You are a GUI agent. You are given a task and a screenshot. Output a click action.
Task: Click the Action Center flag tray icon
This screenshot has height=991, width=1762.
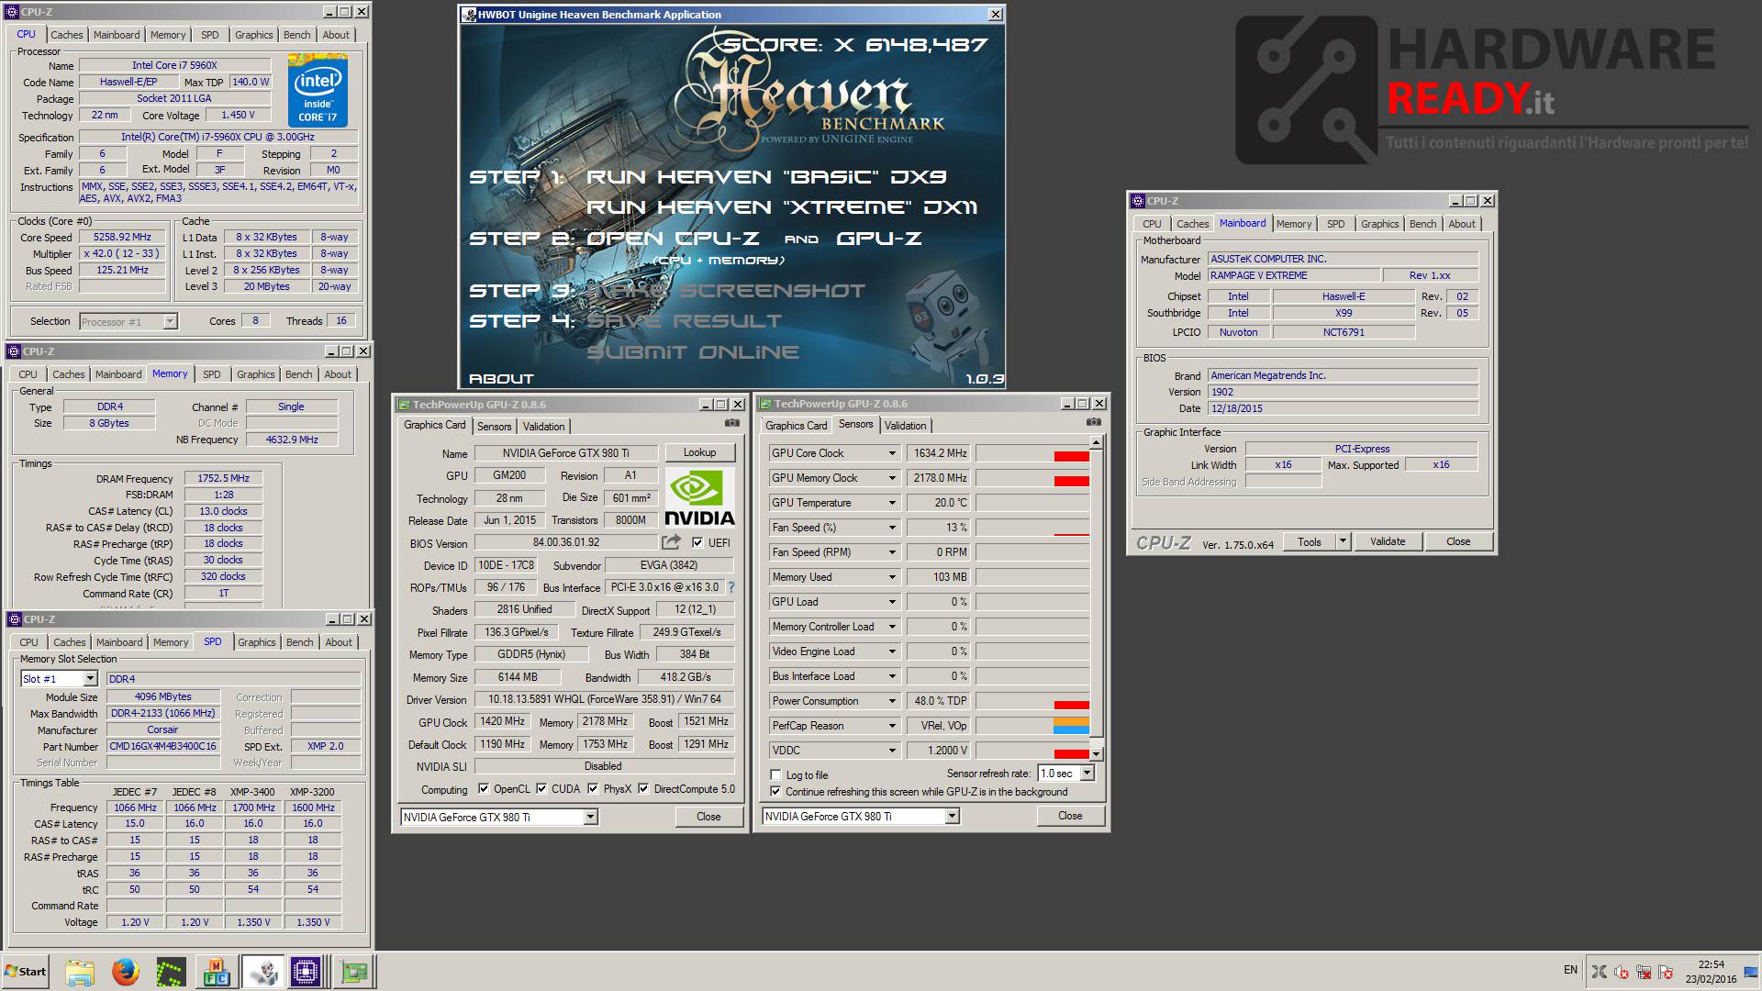pyautogui.click(x=1666, y=972)
